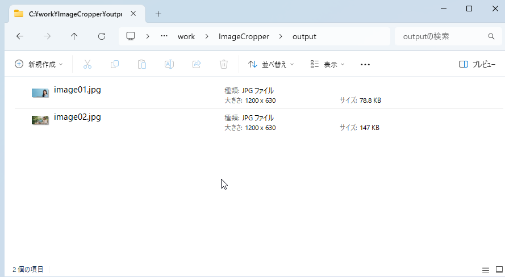Open the See more ellipsis menu

(365, 65)
